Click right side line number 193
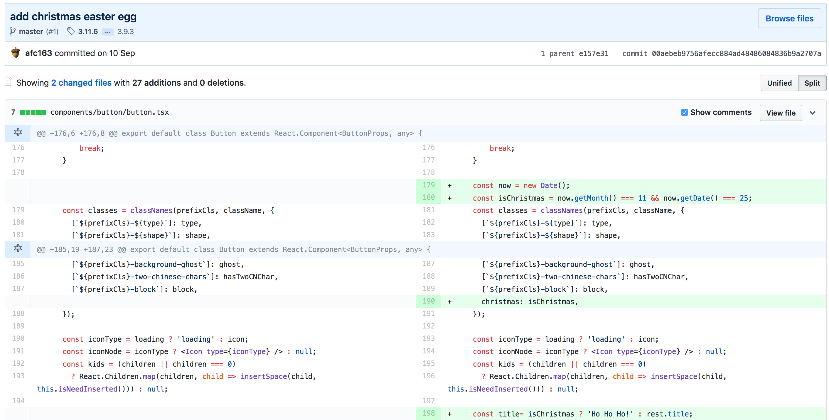The width and height of the screenshot is (829, 420). click(x=428, y=338)
